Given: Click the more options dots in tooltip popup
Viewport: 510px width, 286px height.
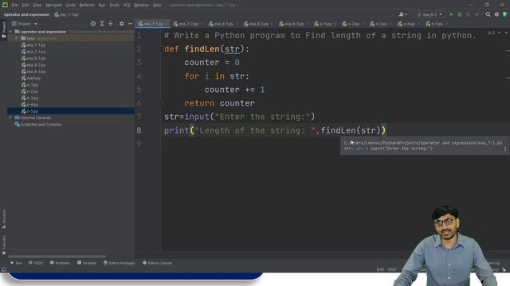Looking at the screenshot, I should 505,149.
